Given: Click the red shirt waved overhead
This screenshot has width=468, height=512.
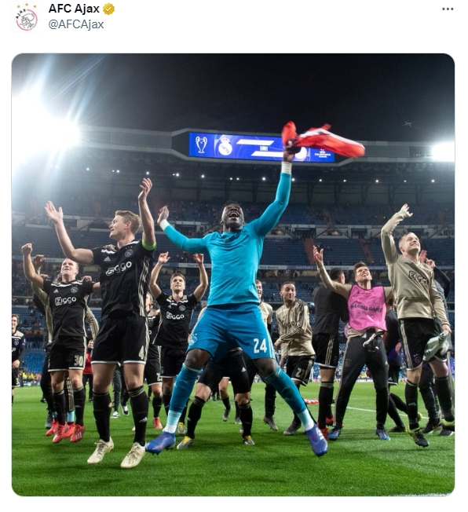Looking at the screenshot, I should pos(322,139).
